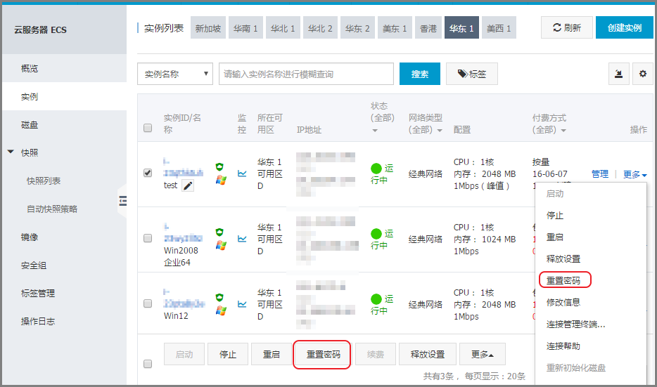
Task: Open 快照列表 in the sidebar
Action: tap(65, 181)
